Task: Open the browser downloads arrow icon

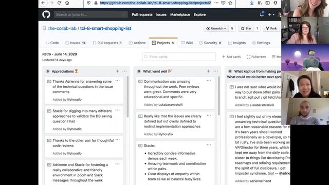Action: pyautogui.click(x=252, y=3)
